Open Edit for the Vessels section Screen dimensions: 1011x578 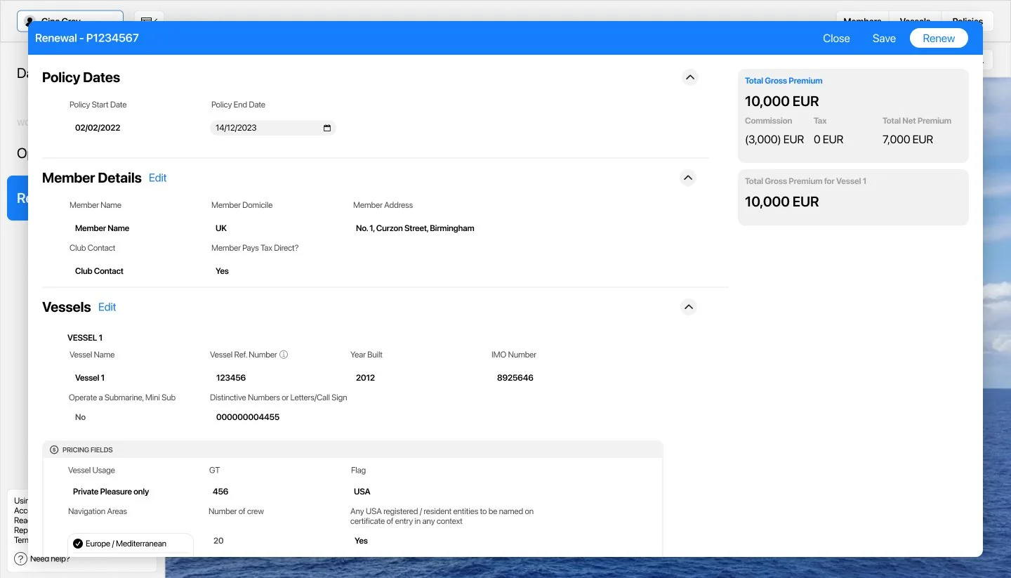click(x=107, y=307)
